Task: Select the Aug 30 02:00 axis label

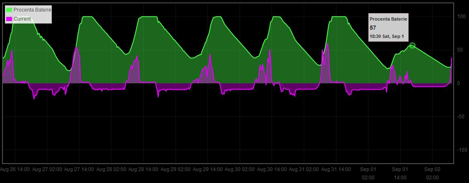Action: [x=240, y=169]
